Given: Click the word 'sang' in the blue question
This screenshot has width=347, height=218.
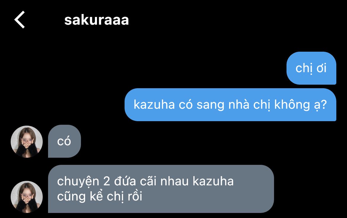Looking at the screenshot, I should [211, 105].
